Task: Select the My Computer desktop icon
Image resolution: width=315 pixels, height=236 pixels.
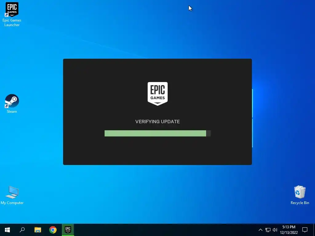Action: (12, 195)
